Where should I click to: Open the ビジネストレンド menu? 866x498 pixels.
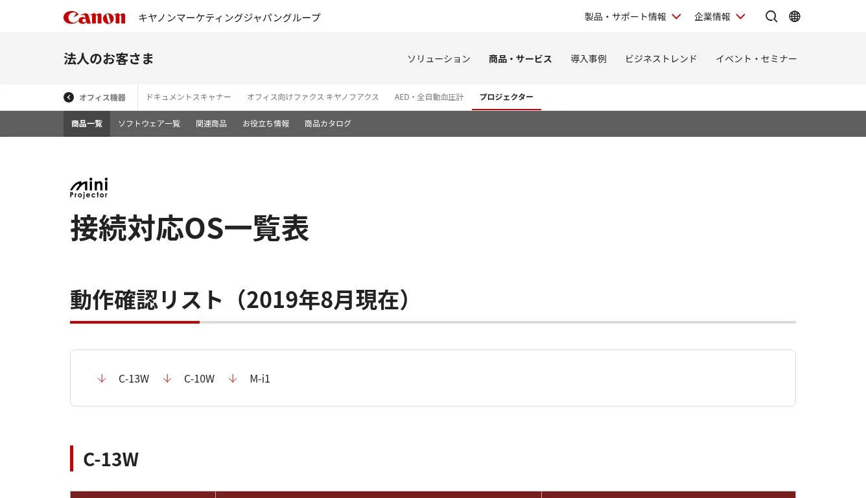tap(661, 59)
